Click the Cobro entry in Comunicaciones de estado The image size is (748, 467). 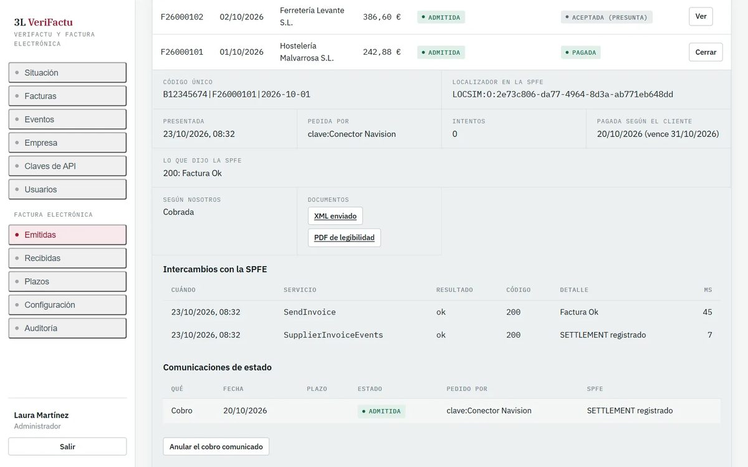(182, 411)
